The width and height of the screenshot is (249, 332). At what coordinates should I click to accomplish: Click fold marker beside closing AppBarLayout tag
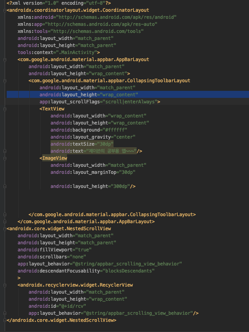(x=5, y=222)
